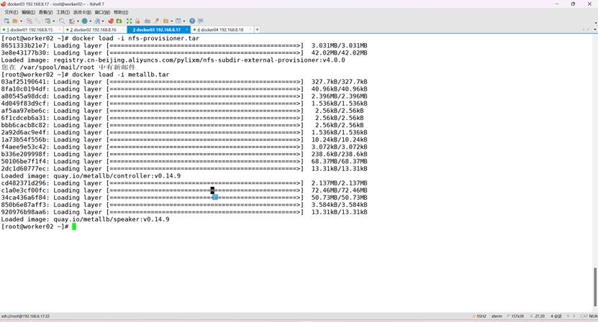Open the 编辑(E) menu
The image size is (598, 322).
[28, 12]
